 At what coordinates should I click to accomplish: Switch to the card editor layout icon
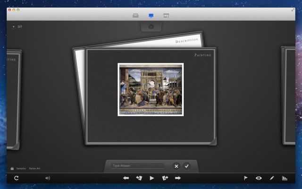click(x=166, y=16)
